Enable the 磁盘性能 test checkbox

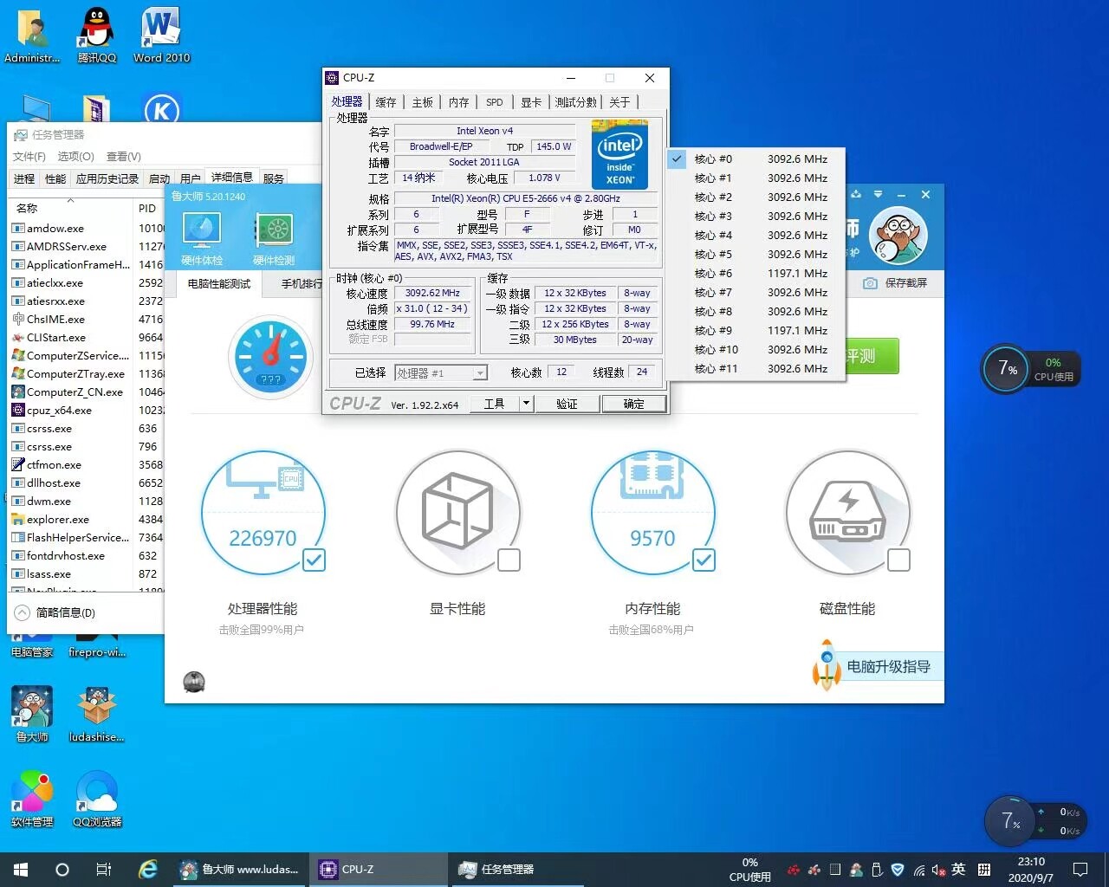(899, 560)
